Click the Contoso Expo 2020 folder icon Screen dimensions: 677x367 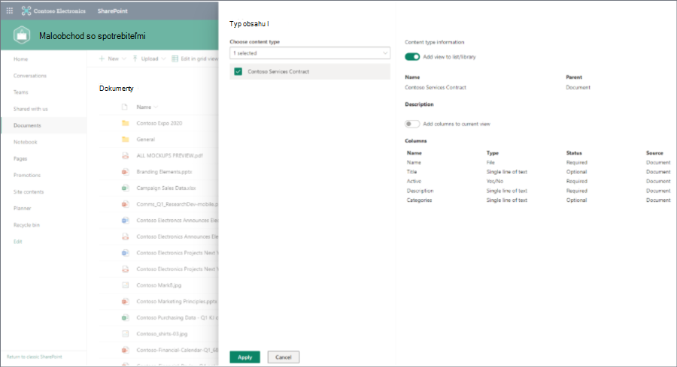[125, 123]
